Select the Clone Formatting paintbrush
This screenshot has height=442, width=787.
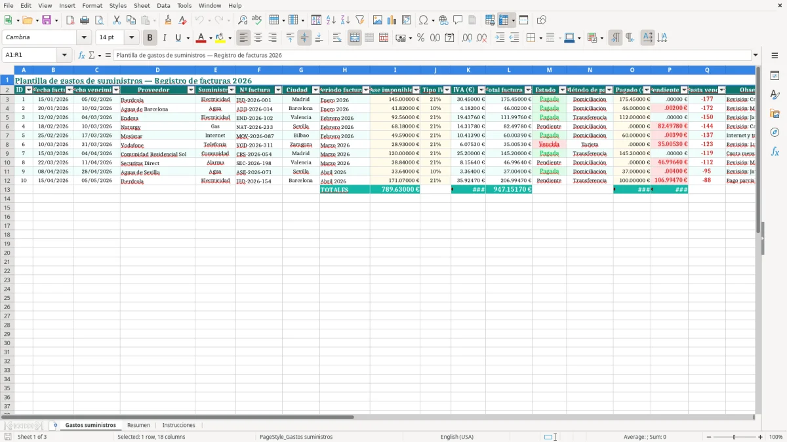(168, 20)
